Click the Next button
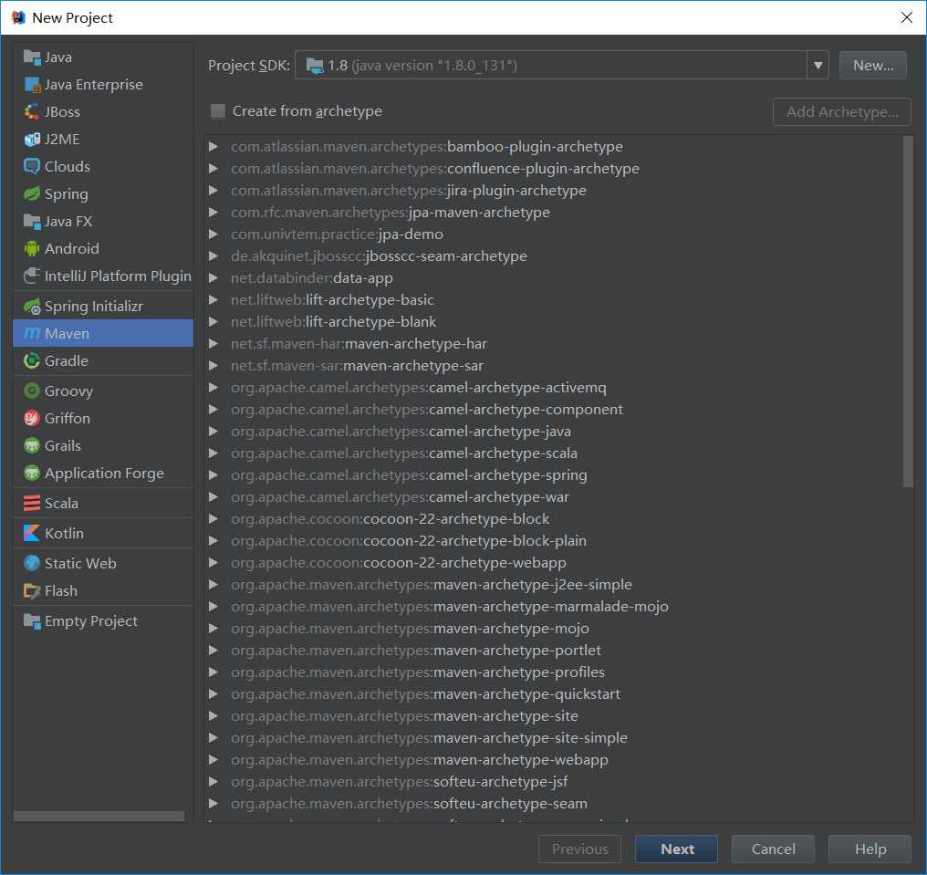The image size is (927, 875). point(677,849)
